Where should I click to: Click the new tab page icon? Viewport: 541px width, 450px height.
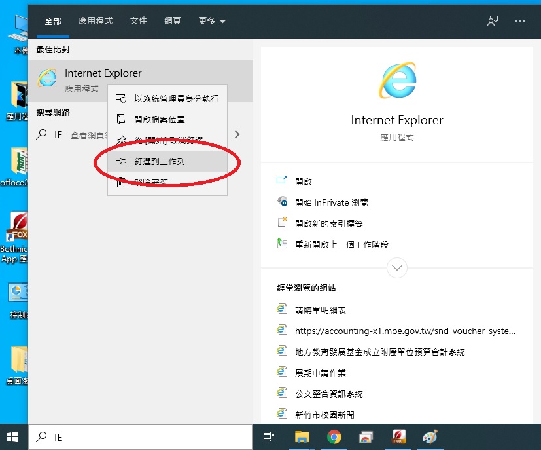tap(282, 221)
